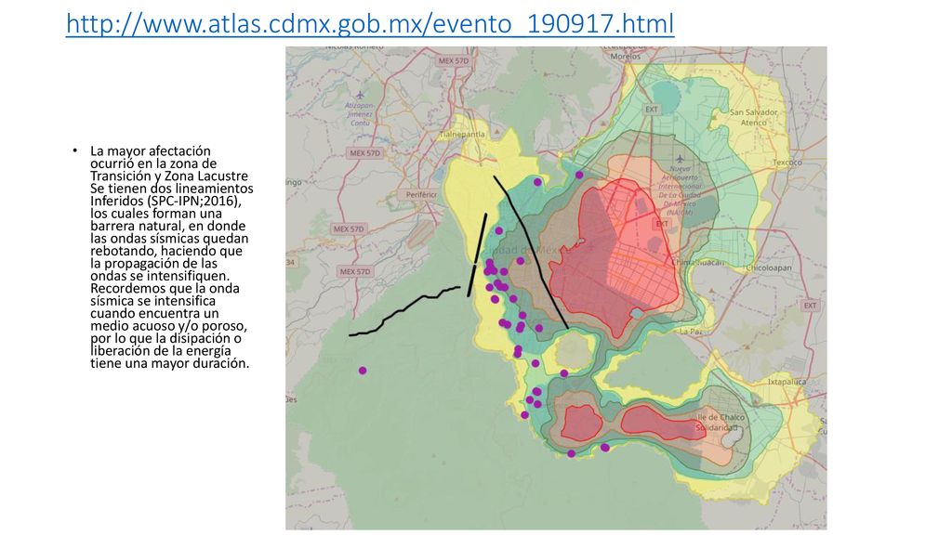Select the 'Texcoco' map label
952x535 pixels.
787,163
